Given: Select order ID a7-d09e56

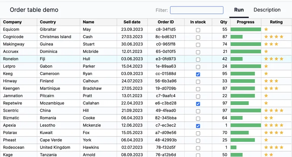Looking at the screenshot, I should pyautogui.click(x=166, y=133).
